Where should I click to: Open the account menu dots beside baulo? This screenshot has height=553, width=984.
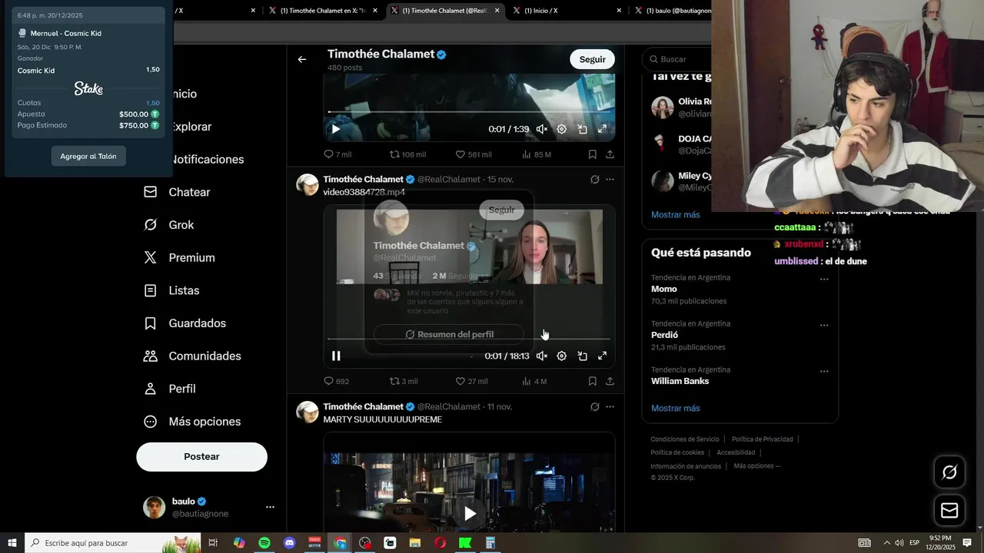pyautogui.click(x=270, y=508)
